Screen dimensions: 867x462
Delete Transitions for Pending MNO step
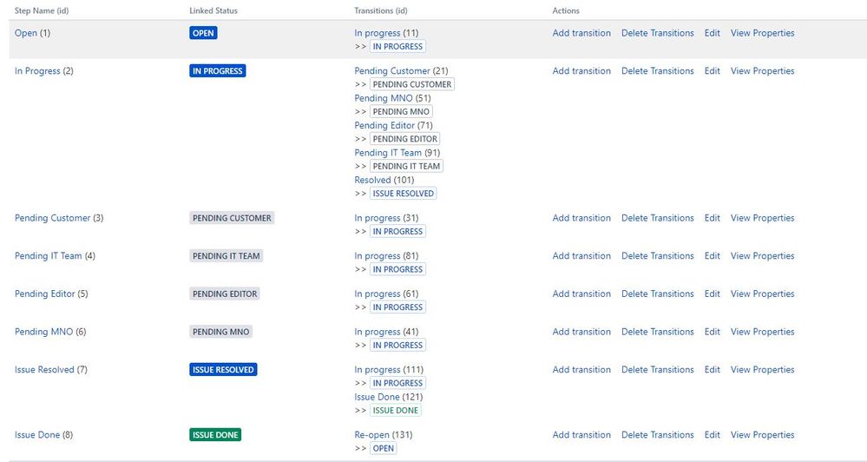[658, 332]
